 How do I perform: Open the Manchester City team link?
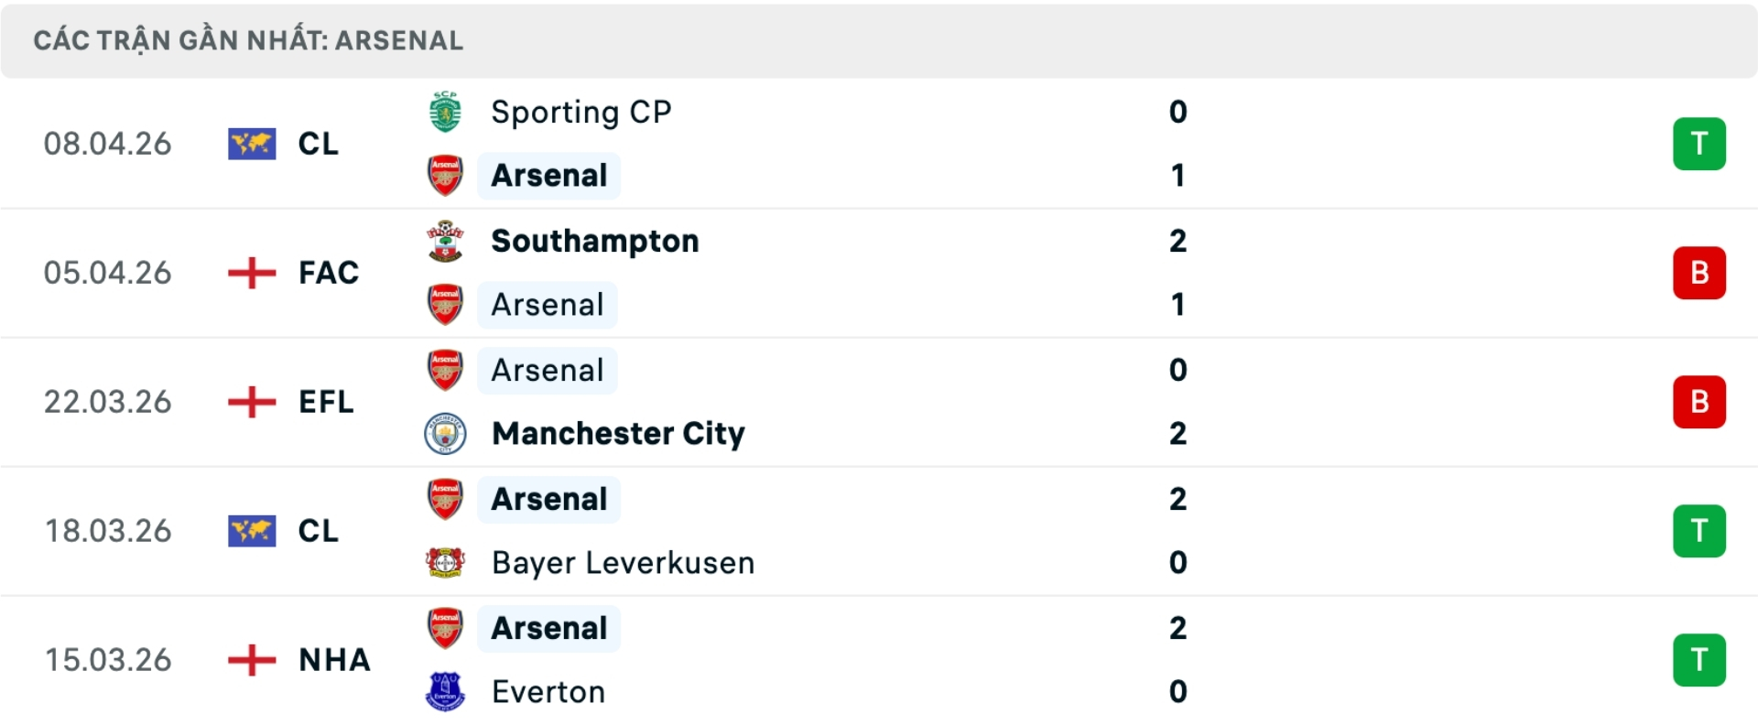point(618,434)
